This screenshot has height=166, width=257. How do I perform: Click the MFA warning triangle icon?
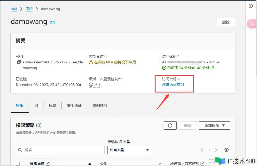click(x=91, y=62)
